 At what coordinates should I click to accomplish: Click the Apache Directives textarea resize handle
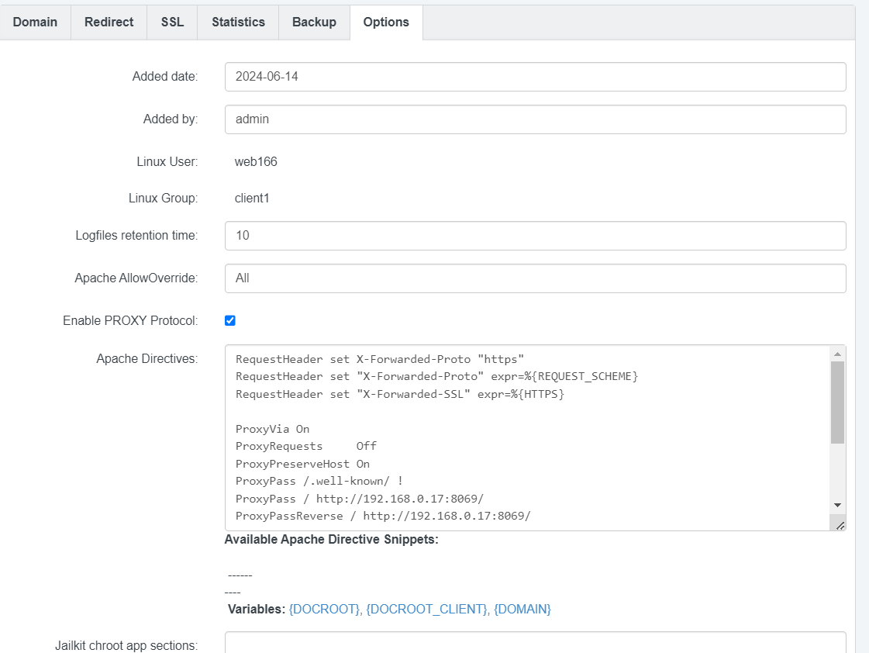pos(840,525)
